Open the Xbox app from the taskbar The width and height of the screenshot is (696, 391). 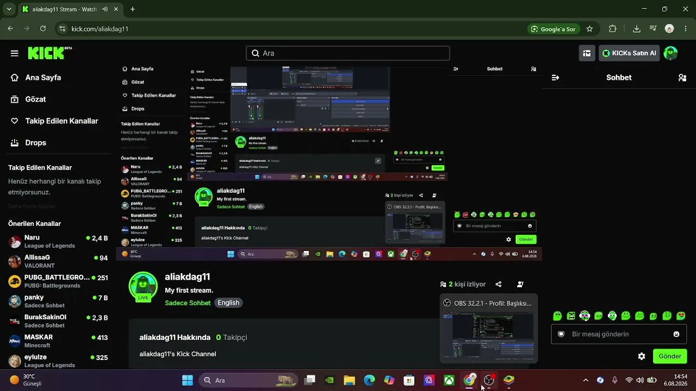click(x=449, y=380)
